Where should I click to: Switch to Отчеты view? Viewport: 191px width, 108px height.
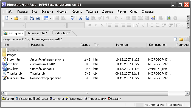(x=57, y=99)
